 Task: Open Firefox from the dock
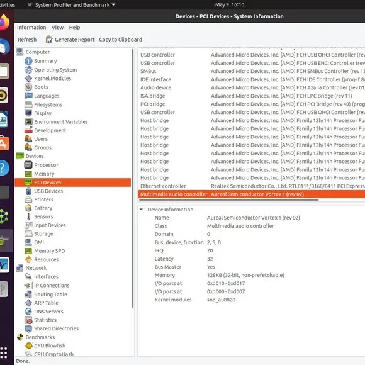[x=4, y=23]
